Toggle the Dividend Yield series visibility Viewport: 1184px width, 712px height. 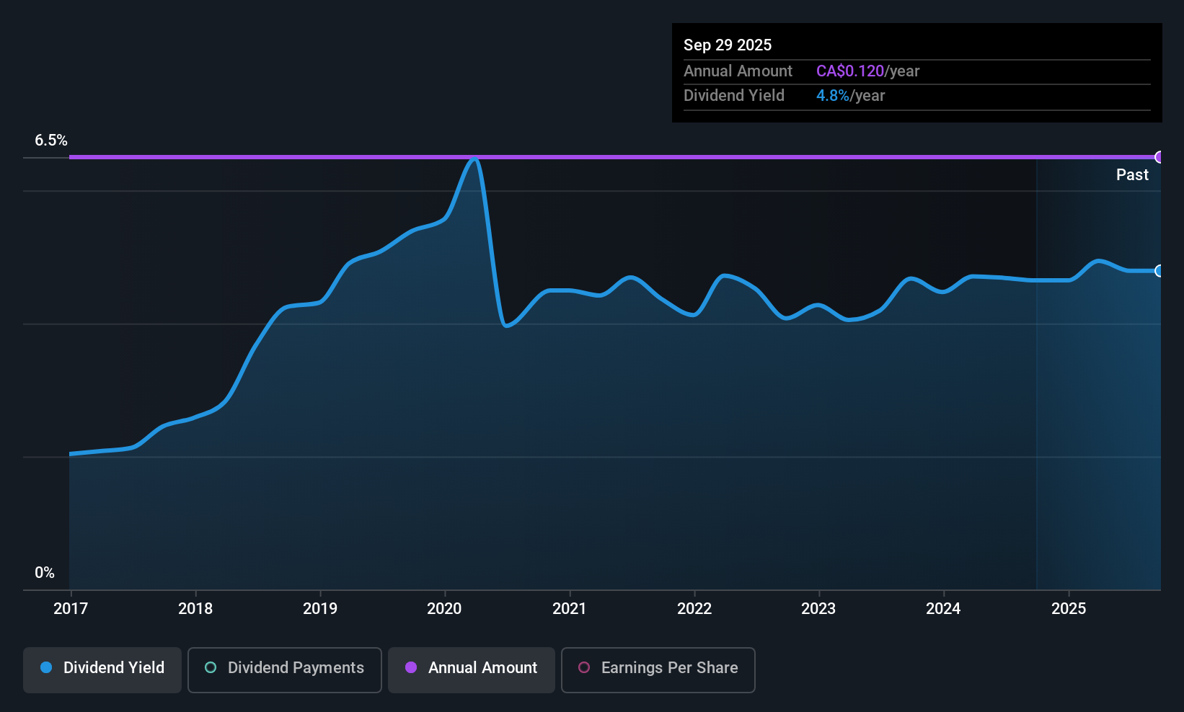click(102, 669)
